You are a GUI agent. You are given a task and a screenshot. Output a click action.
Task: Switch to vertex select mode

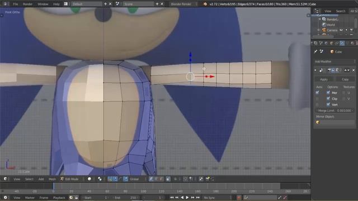(151, 179)
